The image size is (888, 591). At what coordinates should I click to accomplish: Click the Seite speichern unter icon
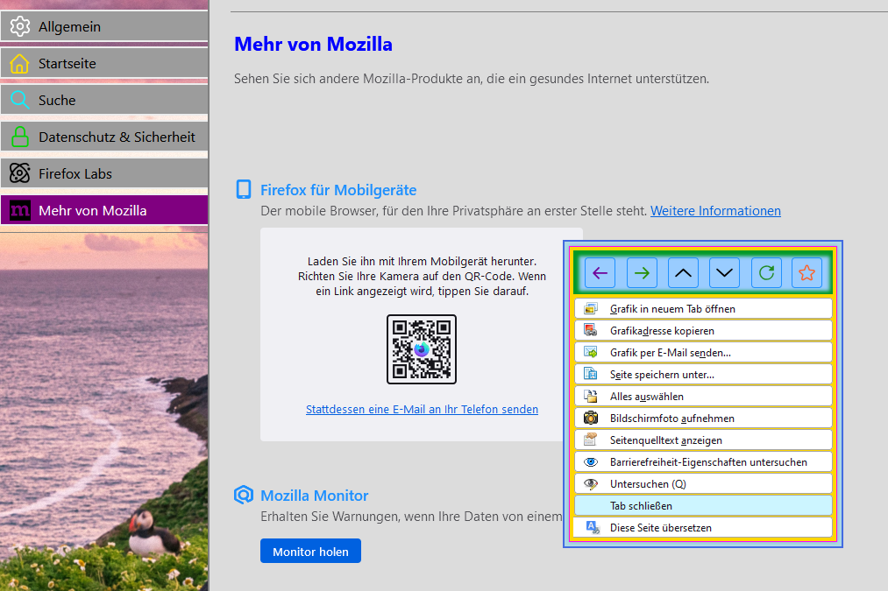point(591,374)
